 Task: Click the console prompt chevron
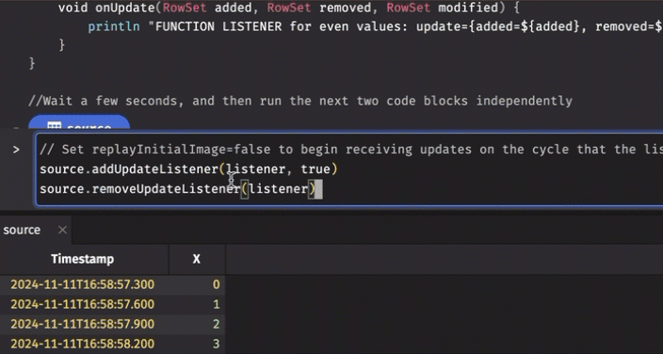[x=16, y=150]
